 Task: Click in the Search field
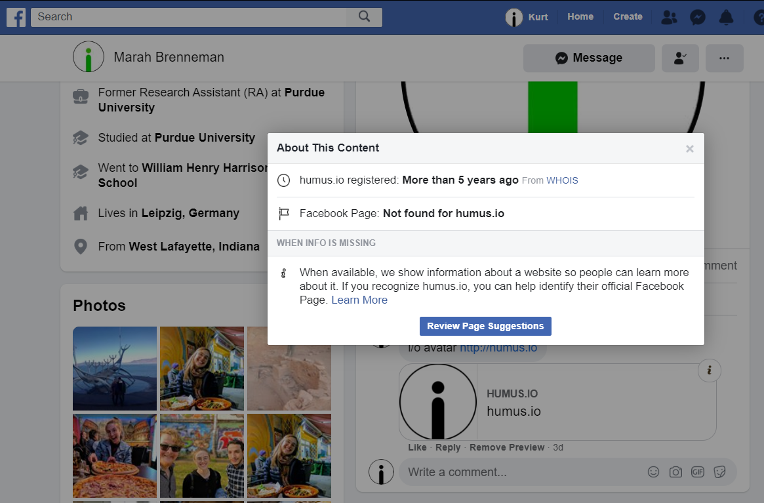coord(189,16)
